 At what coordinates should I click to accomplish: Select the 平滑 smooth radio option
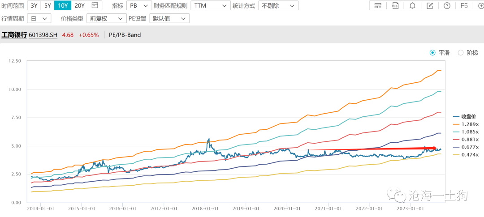(x=432, y=52)
